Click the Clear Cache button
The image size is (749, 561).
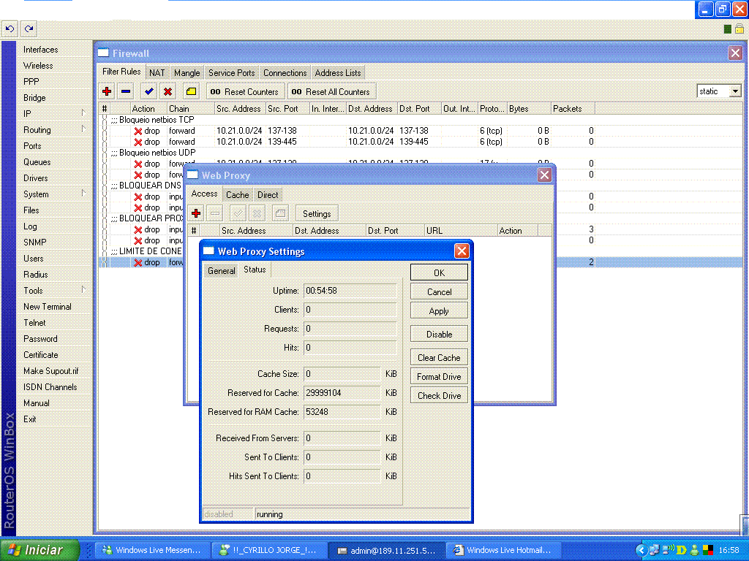[439, 358]
